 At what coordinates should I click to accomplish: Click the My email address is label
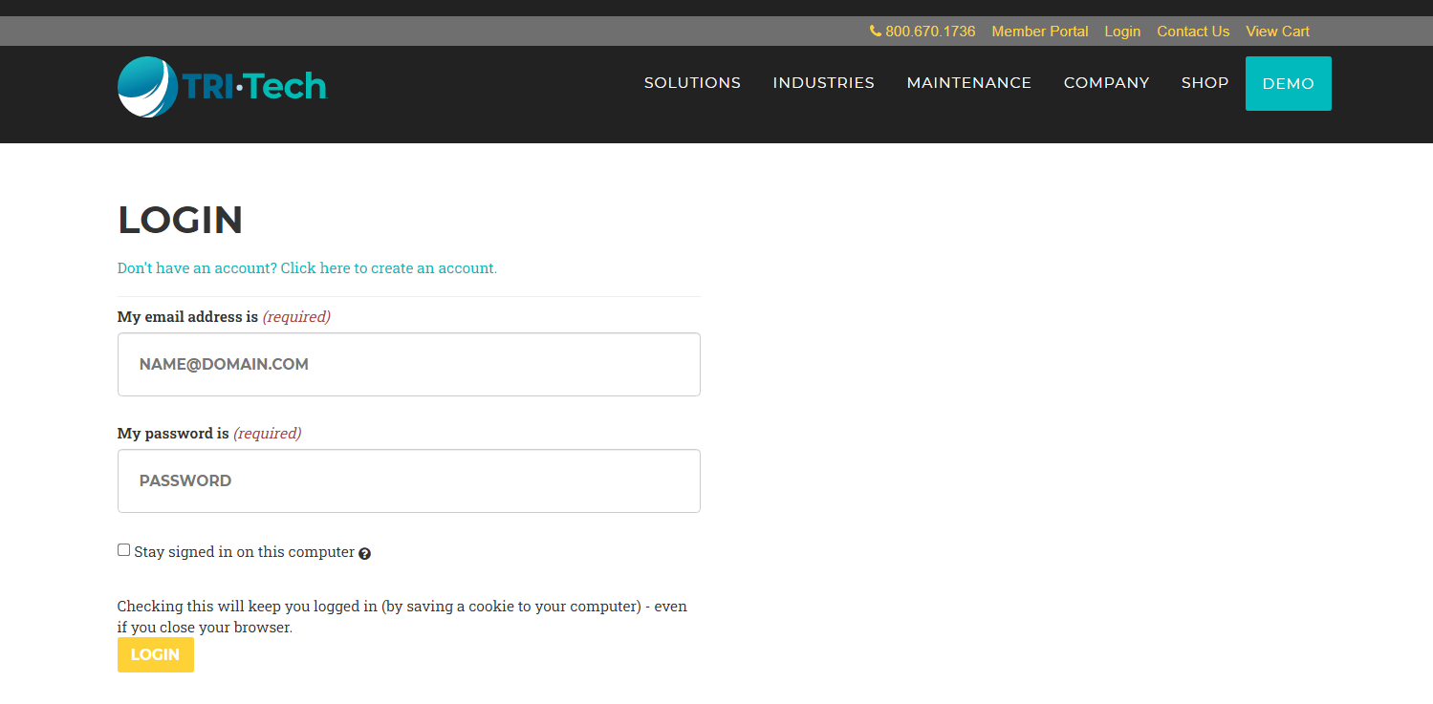(187, 317)
